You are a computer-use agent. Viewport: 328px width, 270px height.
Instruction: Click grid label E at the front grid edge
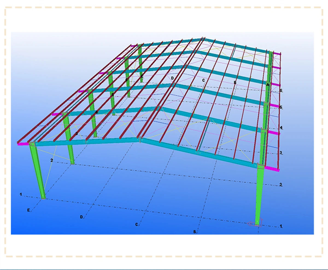tap(28, 210)
